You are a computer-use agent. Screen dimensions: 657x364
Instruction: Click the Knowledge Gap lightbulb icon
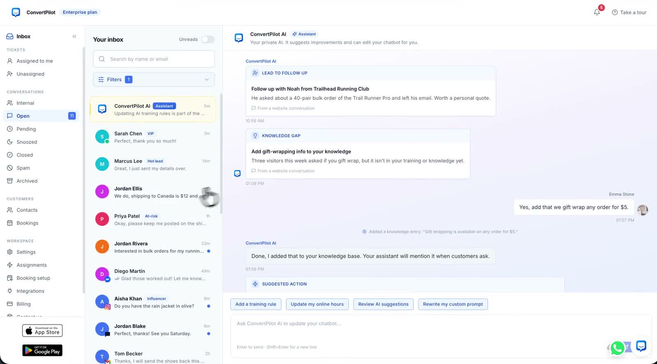(255, 136)
